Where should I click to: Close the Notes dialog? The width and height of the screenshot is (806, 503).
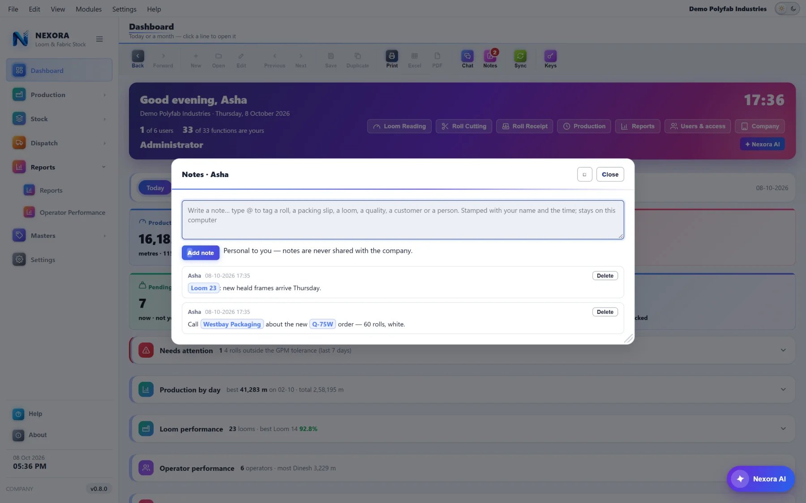610,174
